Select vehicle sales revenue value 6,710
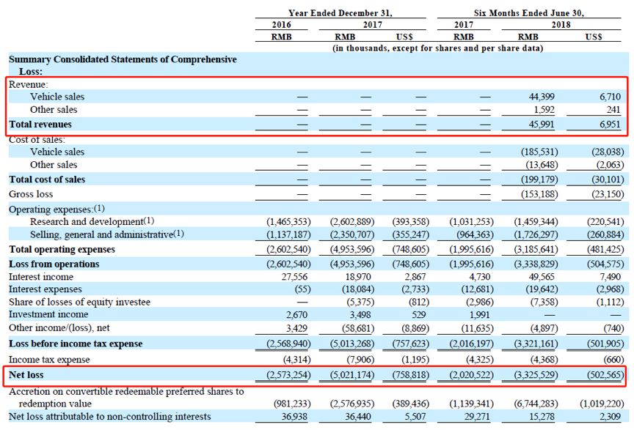The width and height of the screenshot is (634, 430). point(610,97)
